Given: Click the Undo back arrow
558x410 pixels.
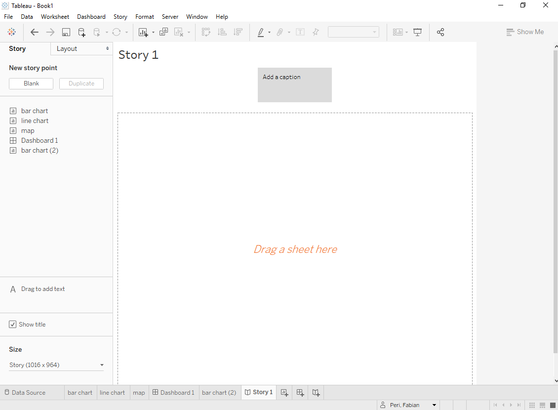Looking at the screenshot, I should (34, 32).
